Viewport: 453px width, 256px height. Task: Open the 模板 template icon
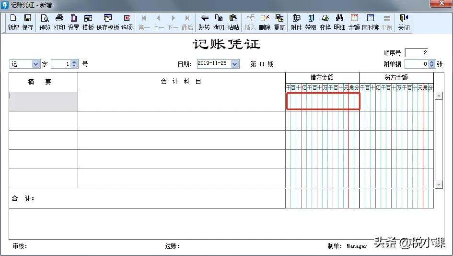(x=88, y=22)
